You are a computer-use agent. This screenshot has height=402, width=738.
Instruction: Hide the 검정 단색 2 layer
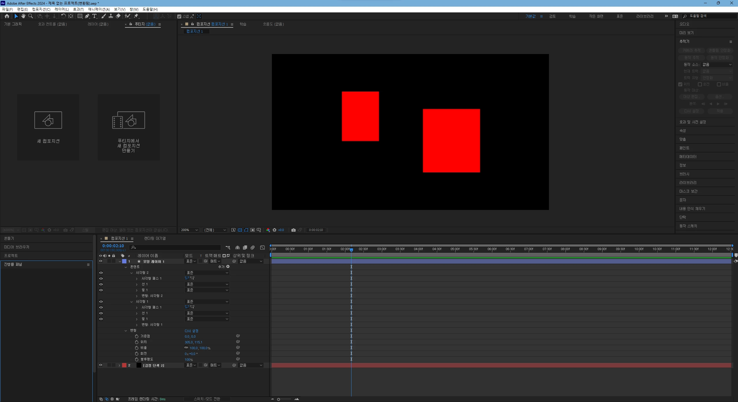tap(101, 365)
